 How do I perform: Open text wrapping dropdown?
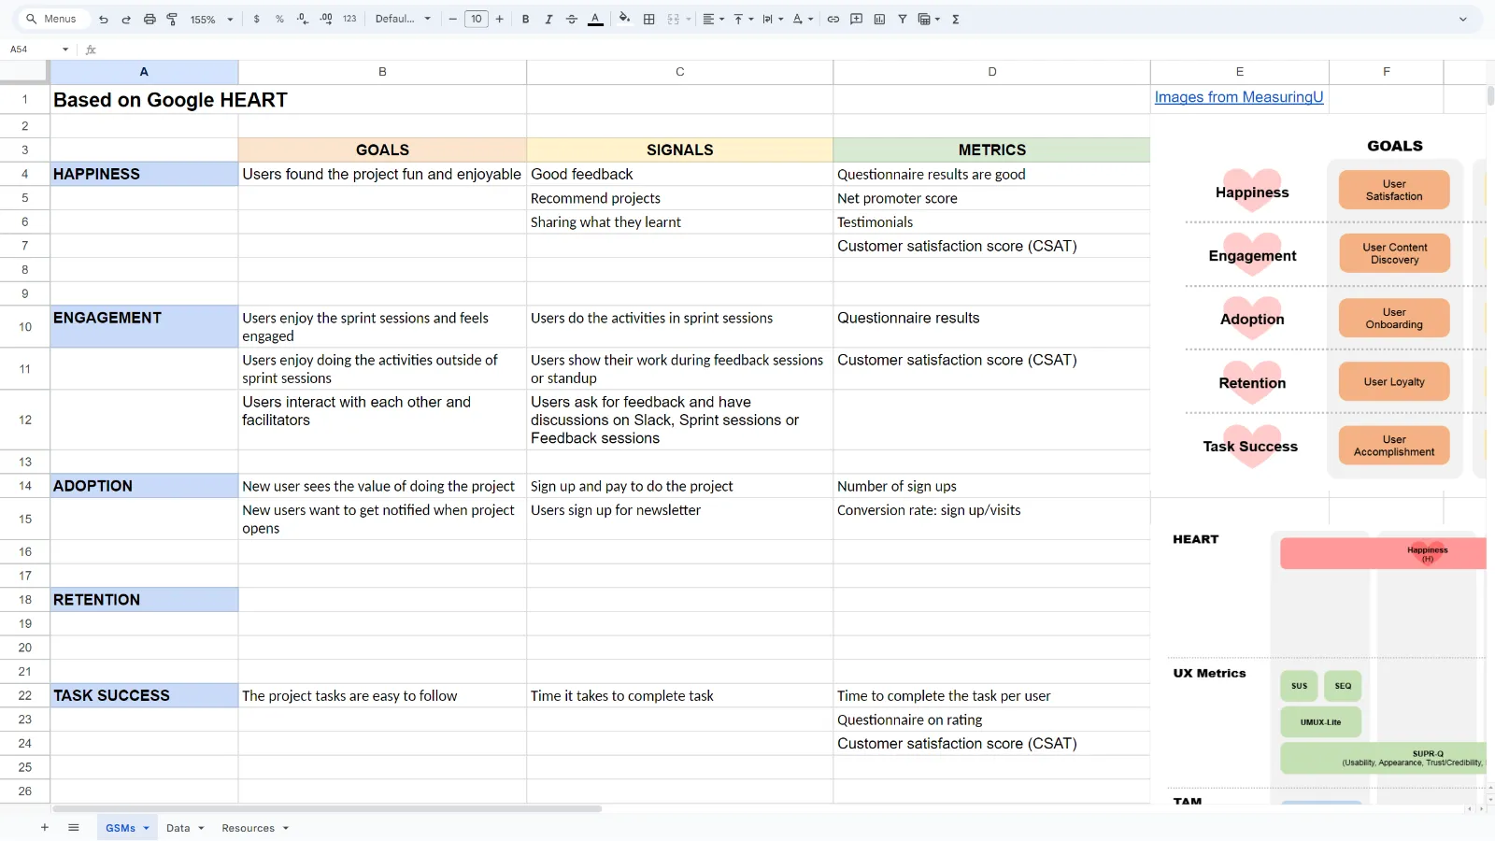pos(773,19)
